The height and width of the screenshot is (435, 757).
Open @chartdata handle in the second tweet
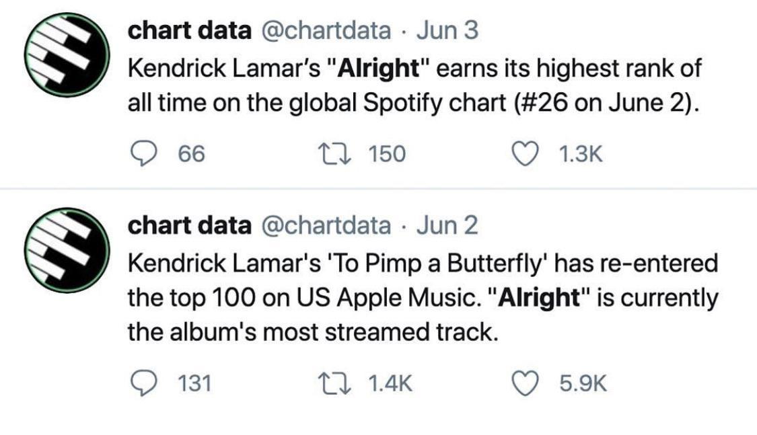[x=324, y=225]
